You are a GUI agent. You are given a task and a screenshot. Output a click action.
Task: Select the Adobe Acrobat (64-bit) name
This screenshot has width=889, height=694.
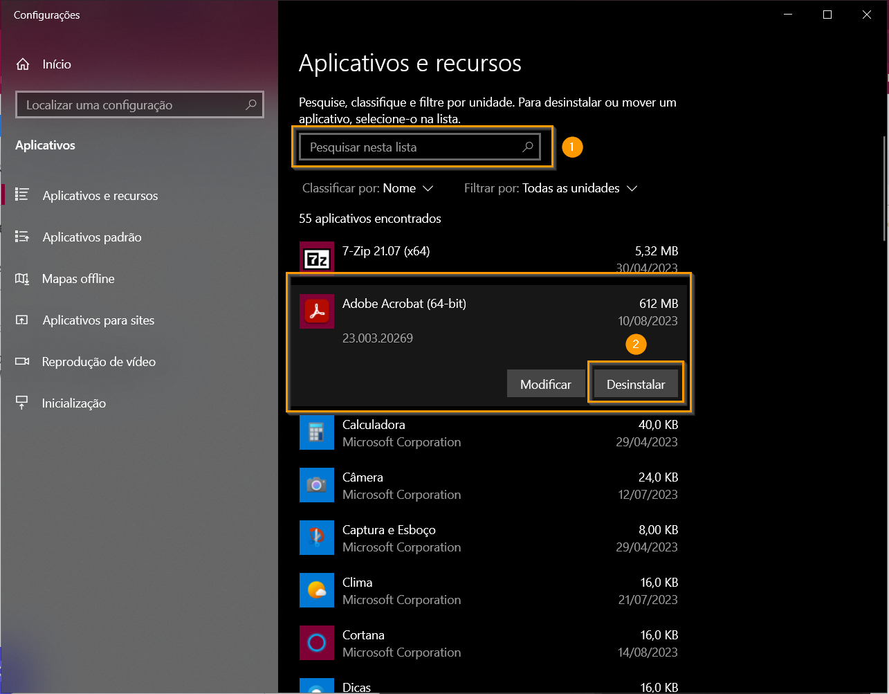tap(404, 303)
